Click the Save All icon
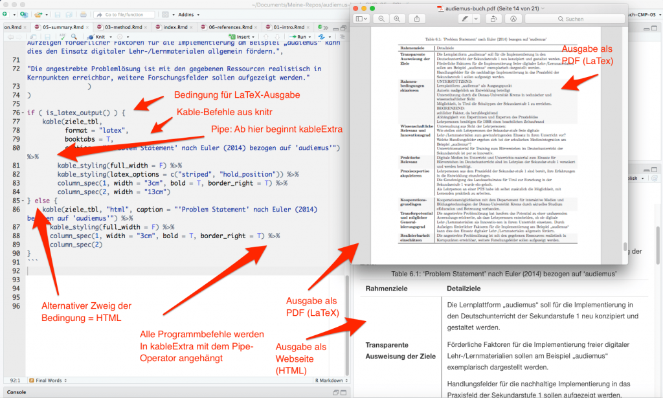Image resolution: width=663 pixels, height=398 pixels. (69, 14)
